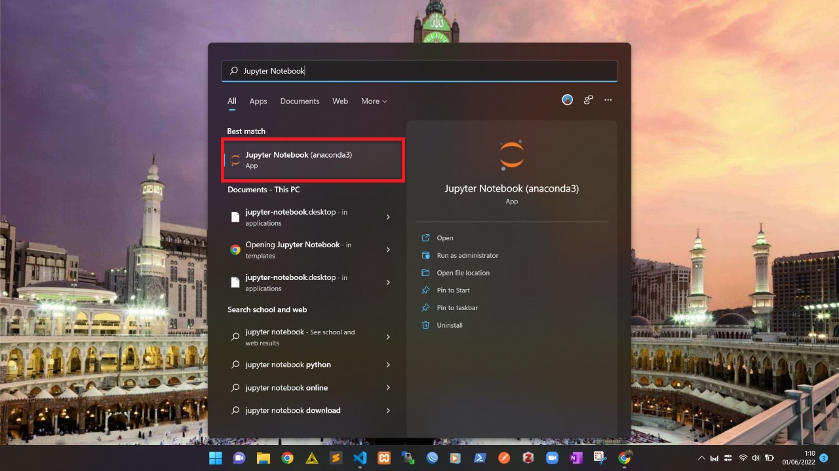Click inside the Jupyter Notebook search field
839x471 pixels.
point(419,71)
